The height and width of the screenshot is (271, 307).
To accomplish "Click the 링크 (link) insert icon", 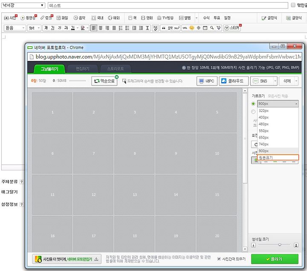I will [x=46, y=18].
